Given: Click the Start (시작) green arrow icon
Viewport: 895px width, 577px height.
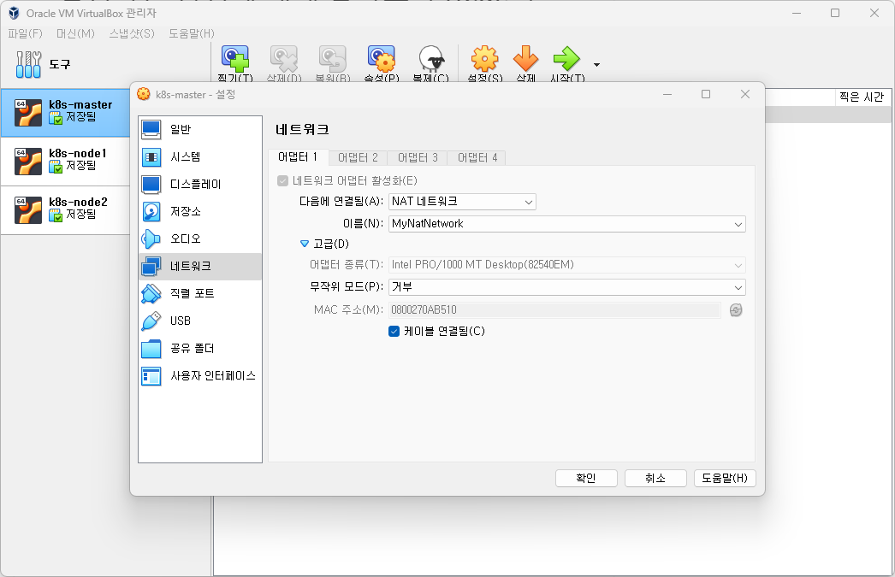Looking at the screenshot, I should click(566, 59).
